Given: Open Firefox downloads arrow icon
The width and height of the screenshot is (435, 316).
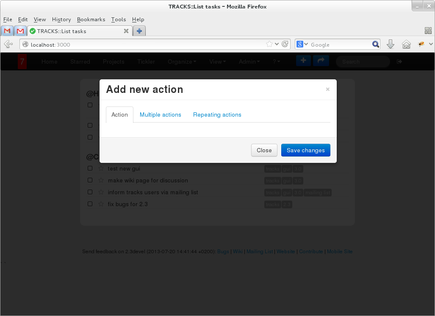Looking at the screenshot, I should [x=391, y=45].
